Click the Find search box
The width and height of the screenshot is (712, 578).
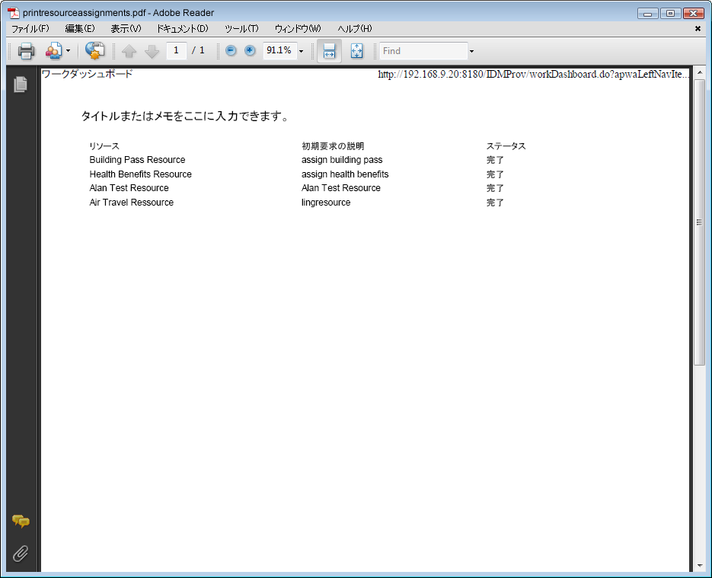coord(423,51)
